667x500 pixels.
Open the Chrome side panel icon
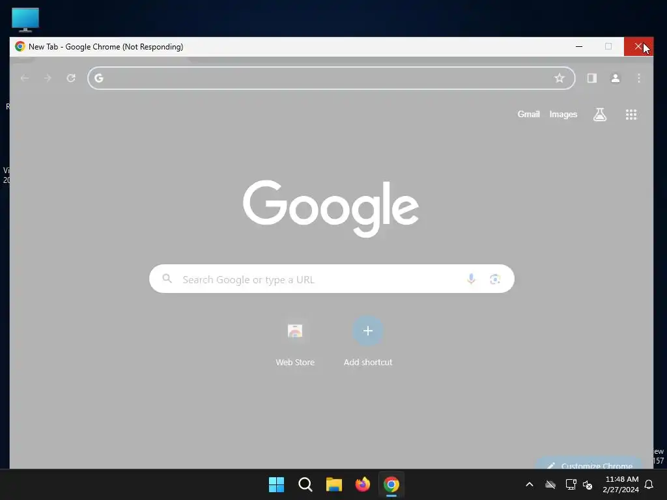(x=591, y=78)
